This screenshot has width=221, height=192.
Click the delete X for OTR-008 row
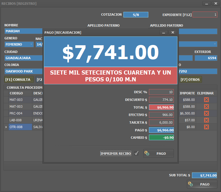tap(206, 127)
